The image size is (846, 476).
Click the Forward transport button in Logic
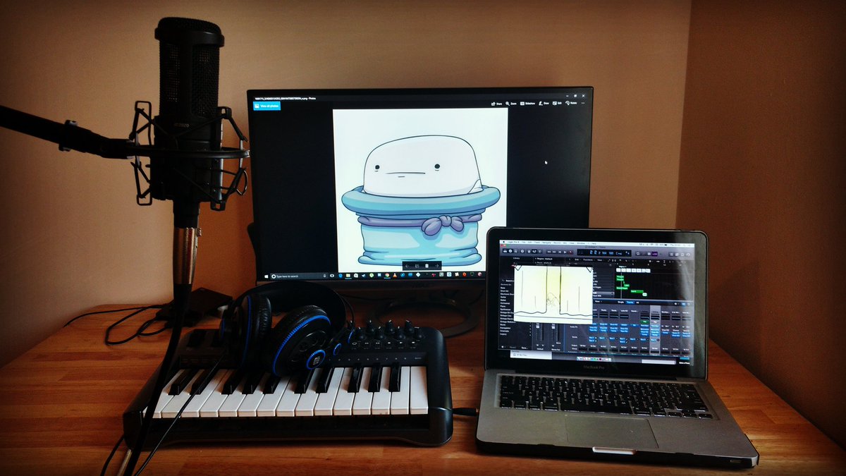554,252
